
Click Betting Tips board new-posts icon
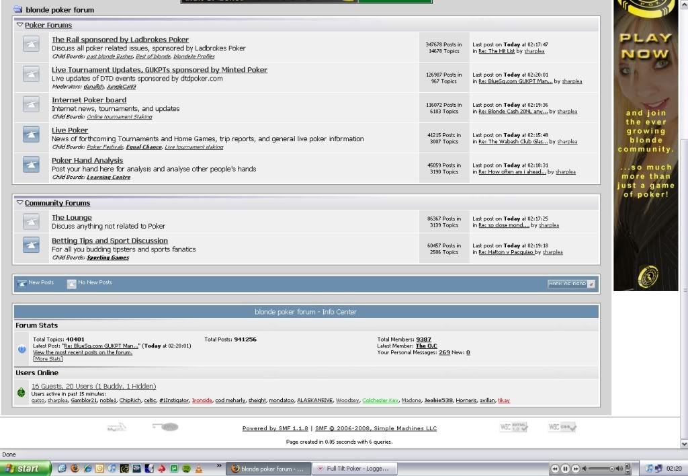[x=31, y=245]
